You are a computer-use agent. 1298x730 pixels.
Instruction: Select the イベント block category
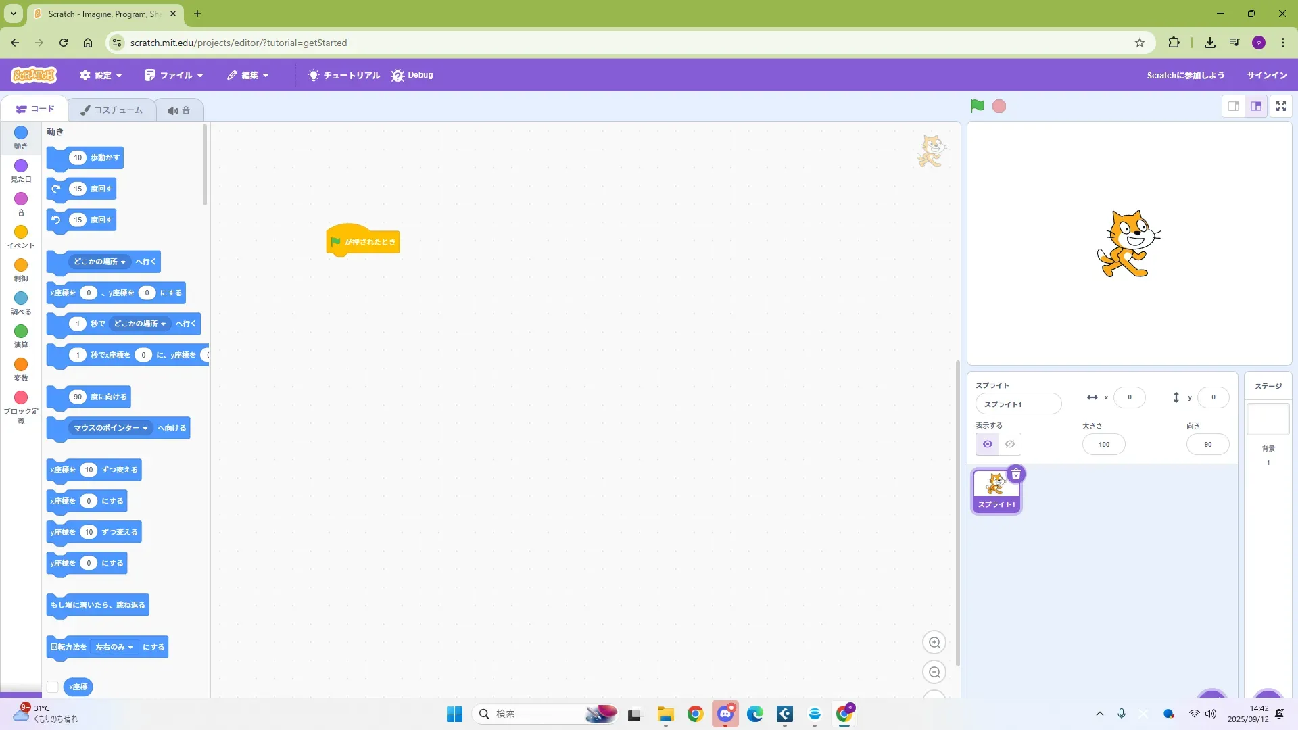[21, 237]
